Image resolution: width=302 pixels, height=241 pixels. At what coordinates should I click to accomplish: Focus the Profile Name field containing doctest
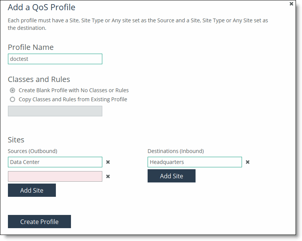[55, 59]
